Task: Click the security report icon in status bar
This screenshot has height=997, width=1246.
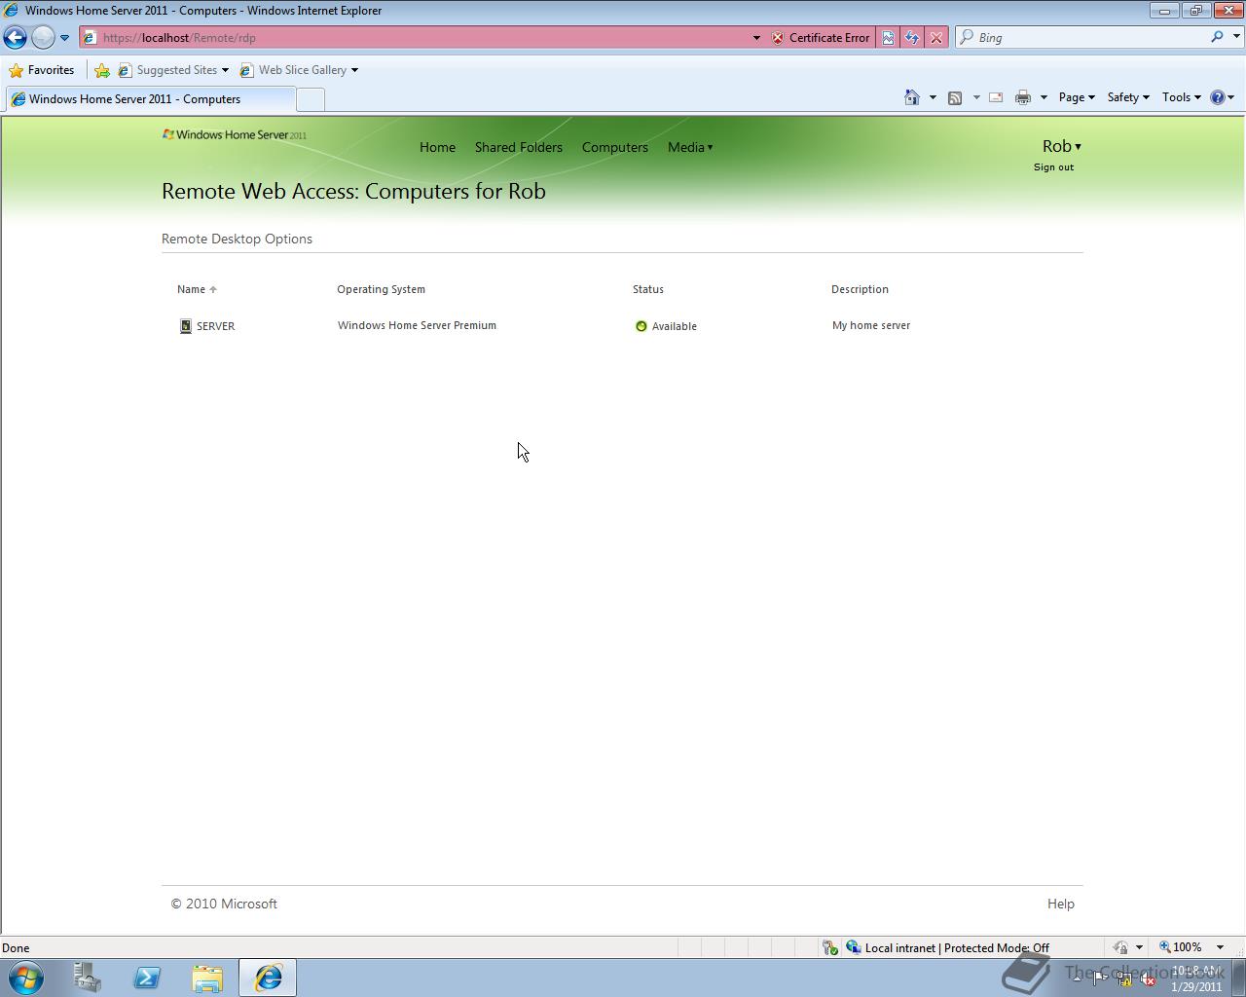Action: 829,947
